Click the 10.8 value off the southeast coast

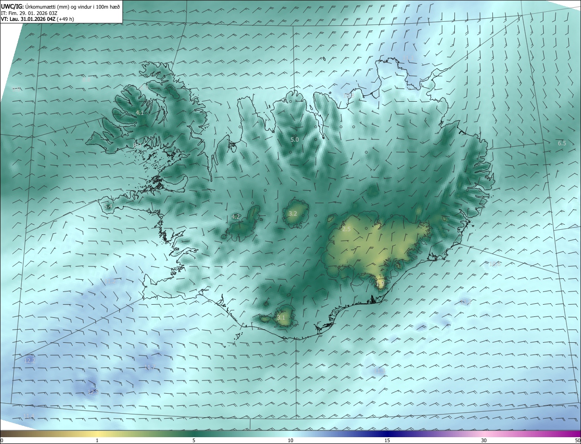click(x=495, y=264)
